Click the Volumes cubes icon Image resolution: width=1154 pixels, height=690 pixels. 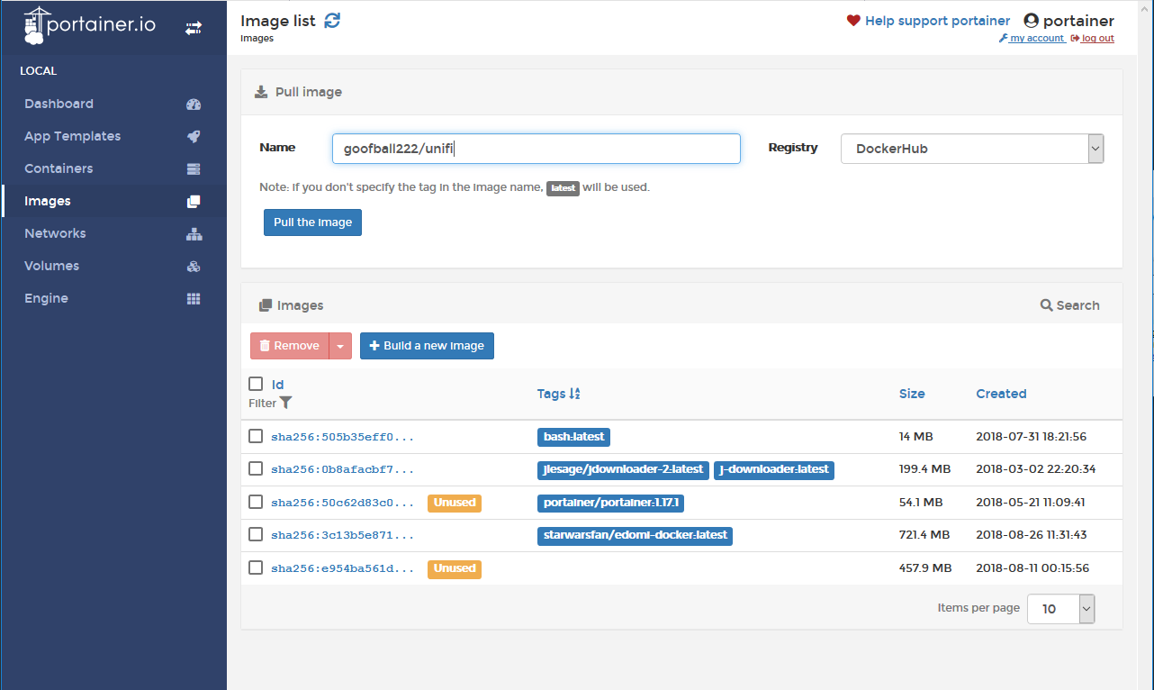[x=194, y=267]
